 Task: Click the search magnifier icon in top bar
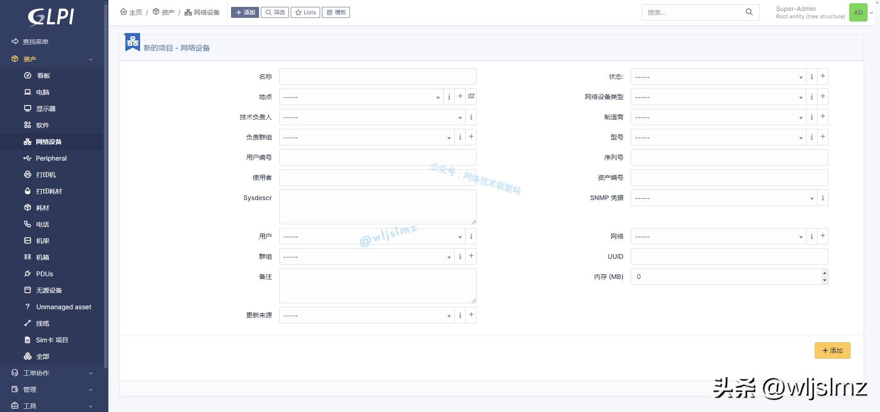click(x=749, y=12)
